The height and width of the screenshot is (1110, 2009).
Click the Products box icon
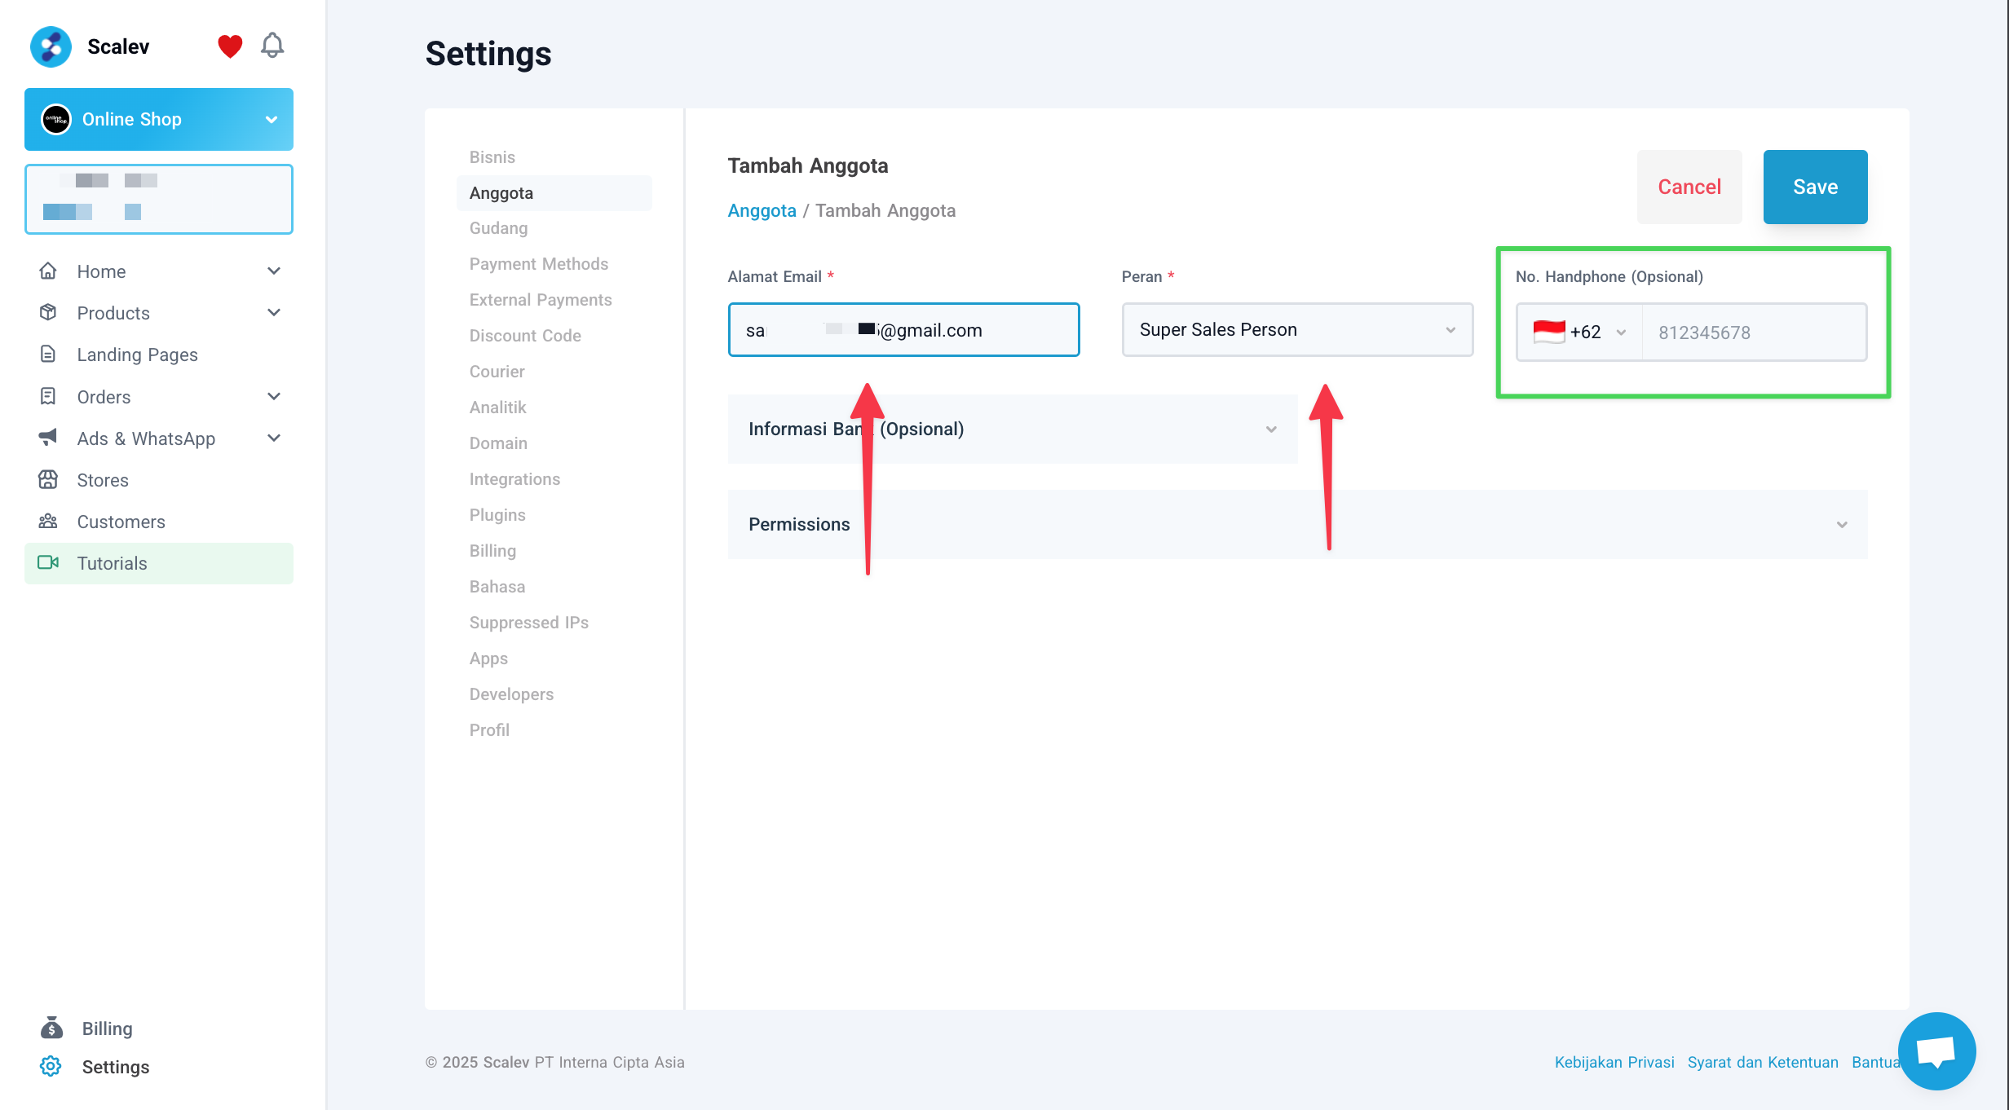(x=48, y=312)
